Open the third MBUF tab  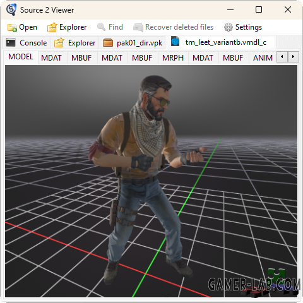point(233,58)
